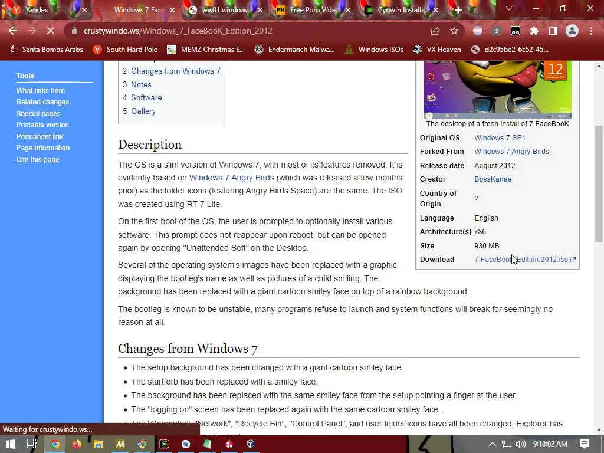Open the MEMZ Christmas bookmark
The image size is (604, 453).
pyautogui.click(x=206, y=50)
